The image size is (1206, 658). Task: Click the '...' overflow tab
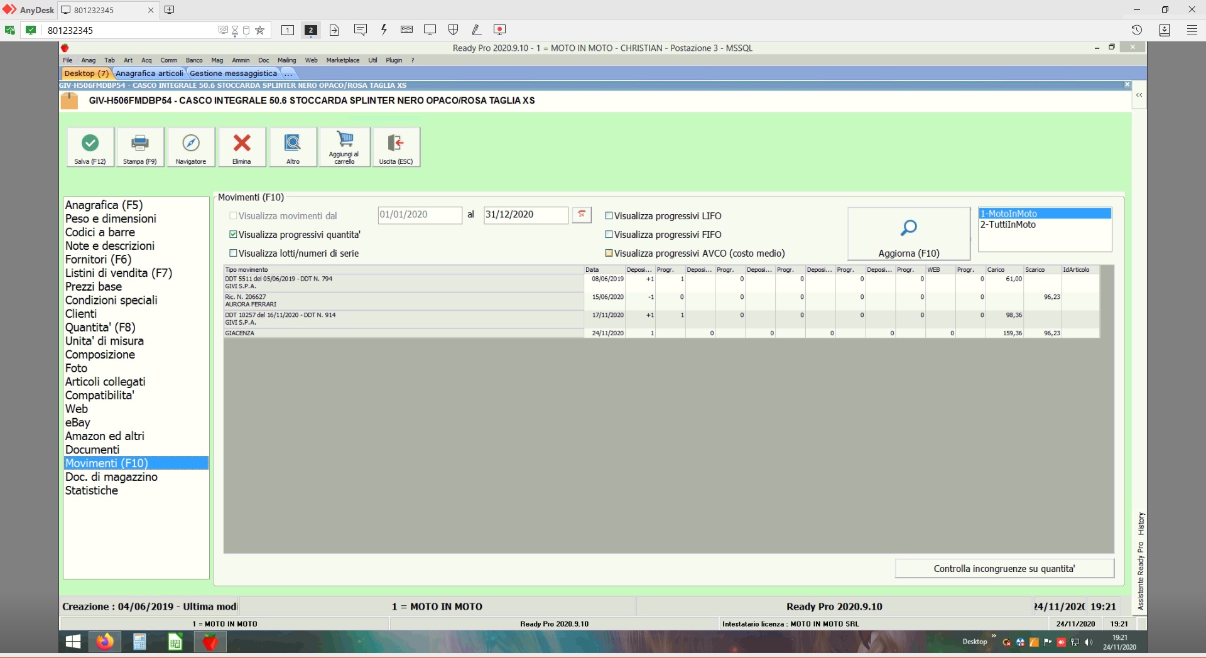(x=288, y=73)
